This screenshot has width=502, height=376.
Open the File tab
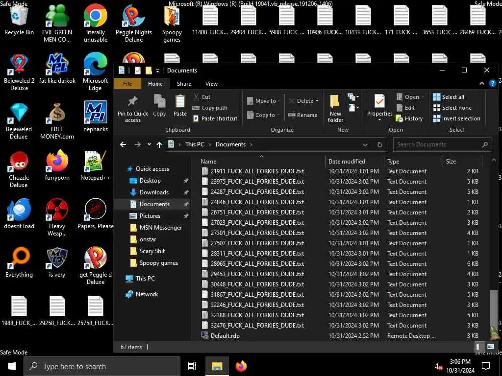coord(127,83)
